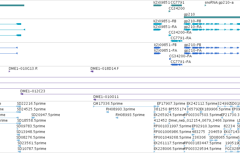240x153 pixels.
Task: Click the CG34200-PA protein marker
Action: [x=170, y=59]
